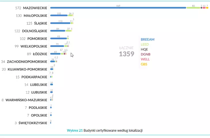The width and height of the screenshot is (210, 138).
Task: Click the green LEED segment for Wielkopolskie
Action: pyautogui.click(x=66, y=46)
